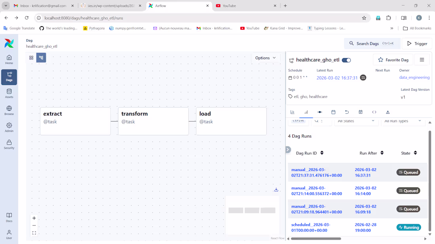
Task: Collapse the Dag Runs side panel
Action: [x=288, y=150]
